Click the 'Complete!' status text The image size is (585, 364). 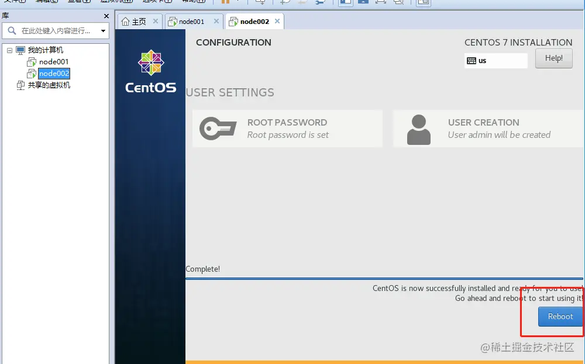pos(202,269)
